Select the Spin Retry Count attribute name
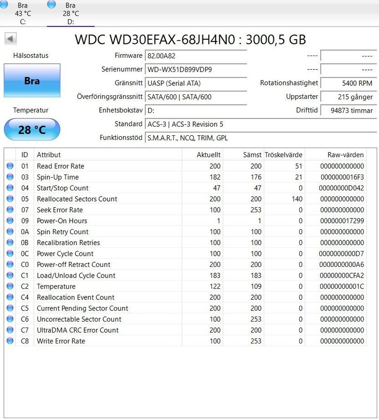The height and width of the screenshot is (420, 379). point(63,231)
